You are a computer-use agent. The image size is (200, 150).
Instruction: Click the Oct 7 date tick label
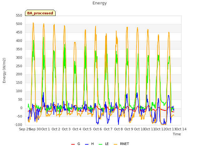click(x=108, y=129)
